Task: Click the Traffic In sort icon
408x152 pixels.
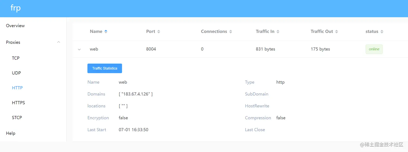Action: click(x=278, y=31)
